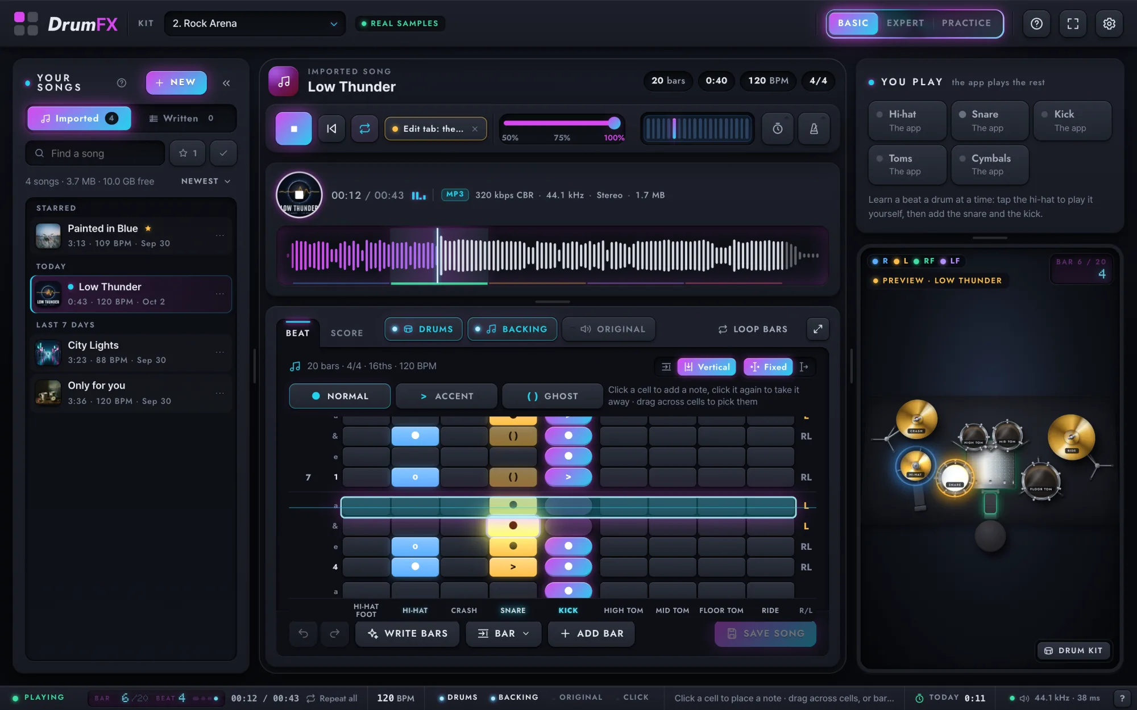Click the playback speed slider handle
Screen dimensions: 1137x710
coord(614,123)
